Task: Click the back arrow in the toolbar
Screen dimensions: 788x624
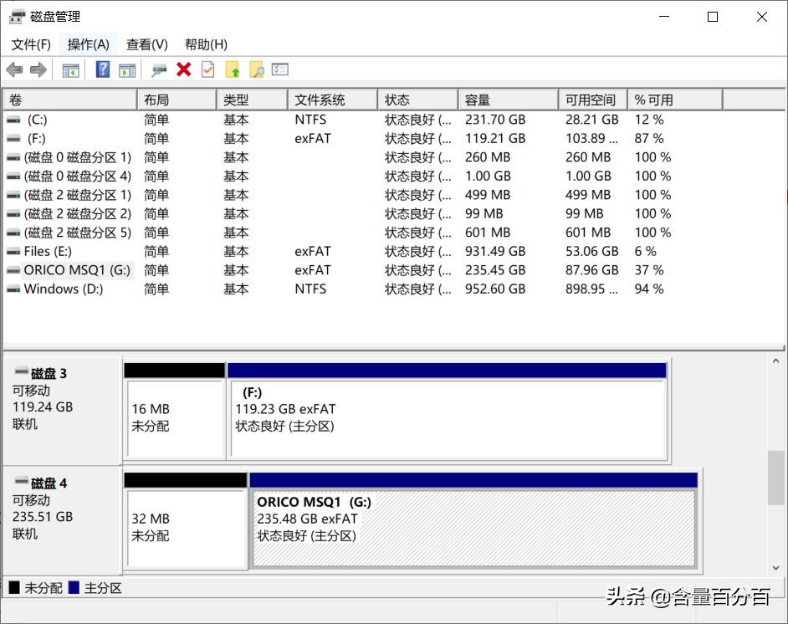Action: click(14, 69)
